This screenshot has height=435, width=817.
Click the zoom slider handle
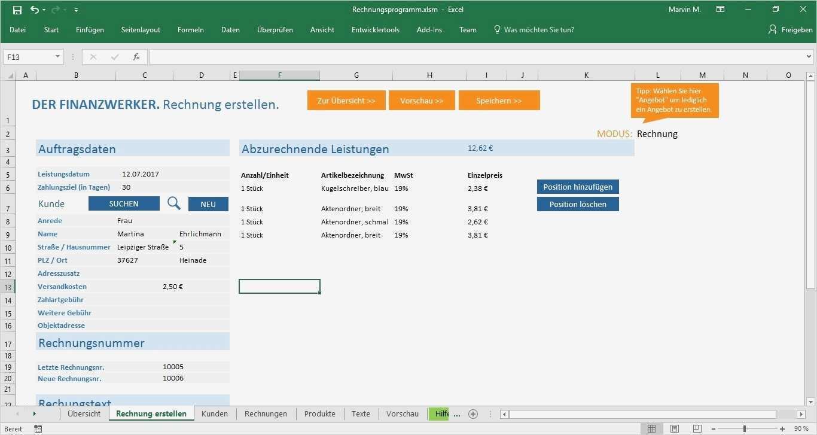(x=745, y=429)
